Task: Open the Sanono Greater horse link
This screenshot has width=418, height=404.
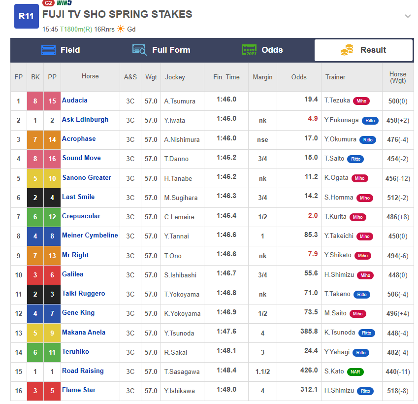Action: [x=87, y=178]
